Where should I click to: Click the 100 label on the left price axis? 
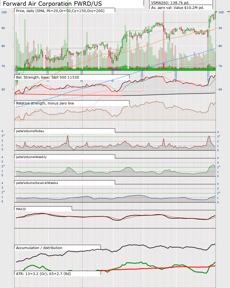pyautogui.click(x=4, y=12)
